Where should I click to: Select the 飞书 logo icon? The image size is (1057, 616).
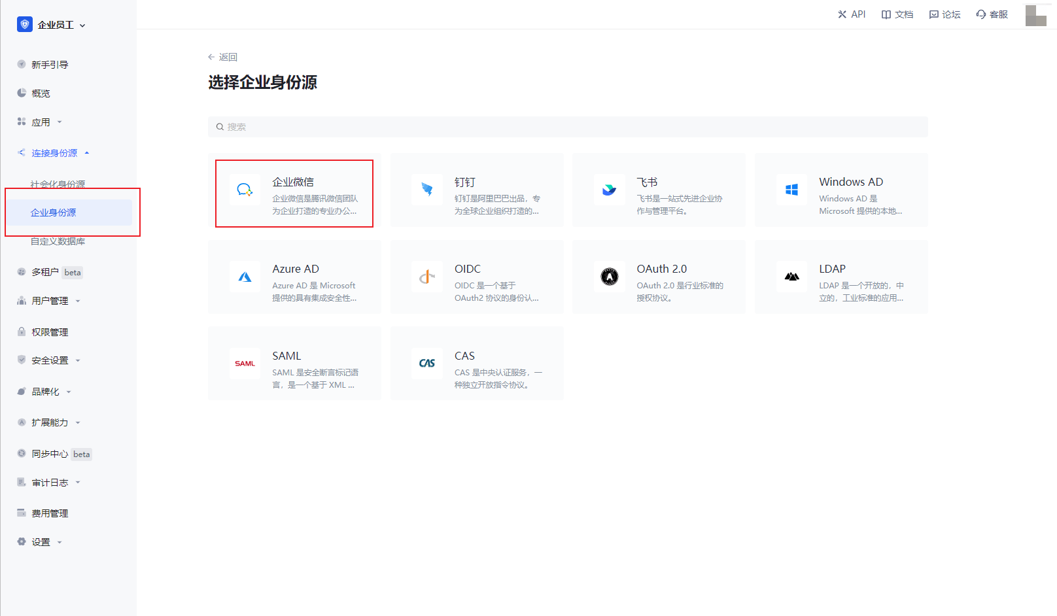[609, 190]
